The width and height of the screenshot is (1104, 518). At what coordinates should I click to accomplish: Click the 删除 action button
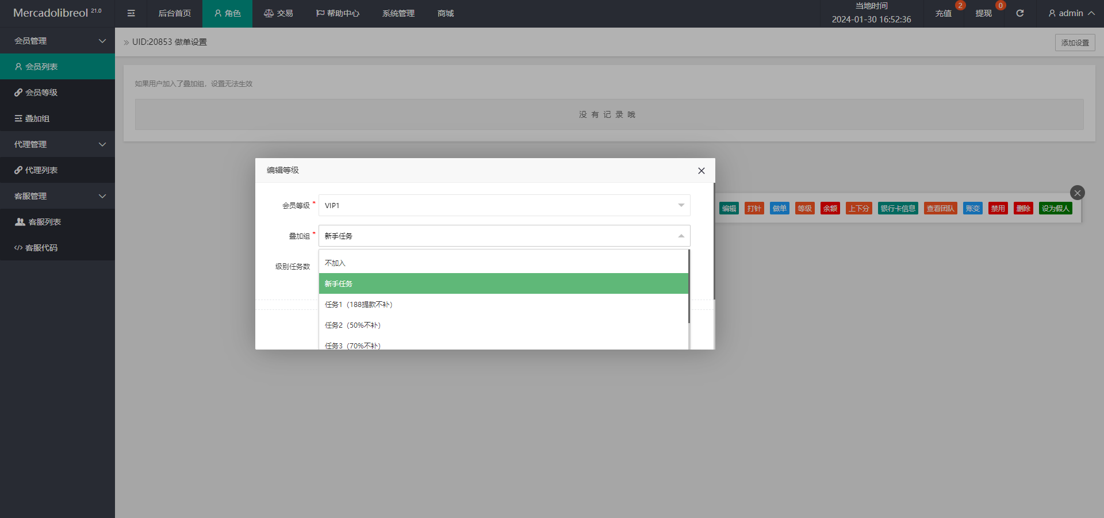(1023, 208)
